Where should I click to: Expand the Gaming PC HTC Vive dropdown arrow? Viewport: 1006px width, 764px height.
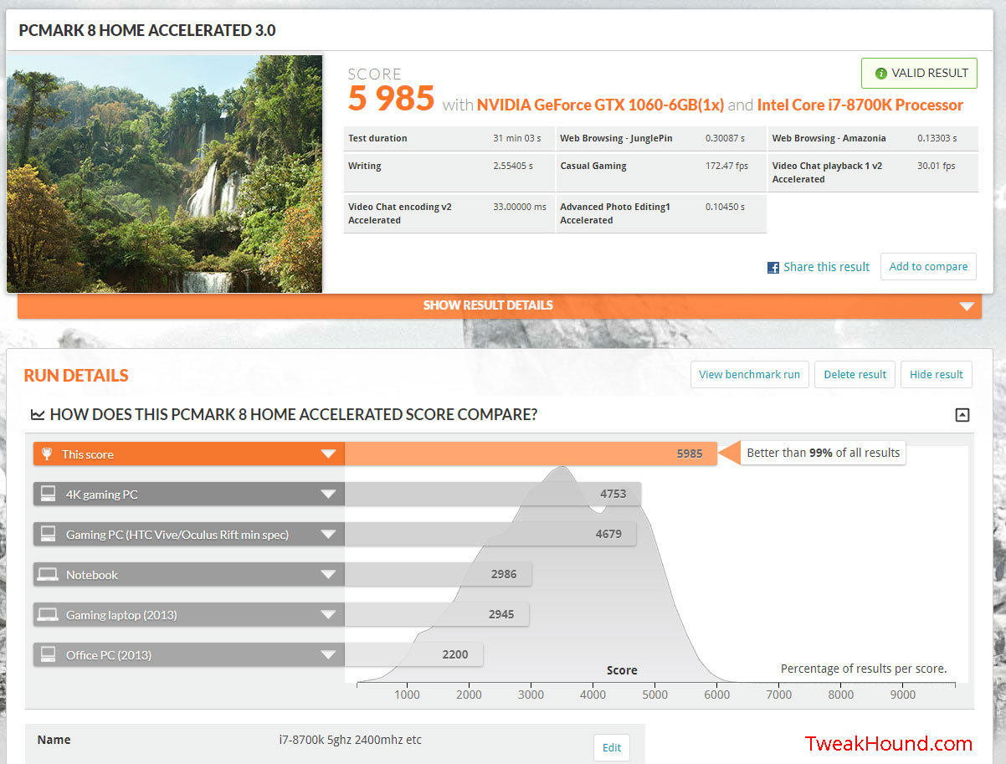pyautogui.click(x=328, y=535)
